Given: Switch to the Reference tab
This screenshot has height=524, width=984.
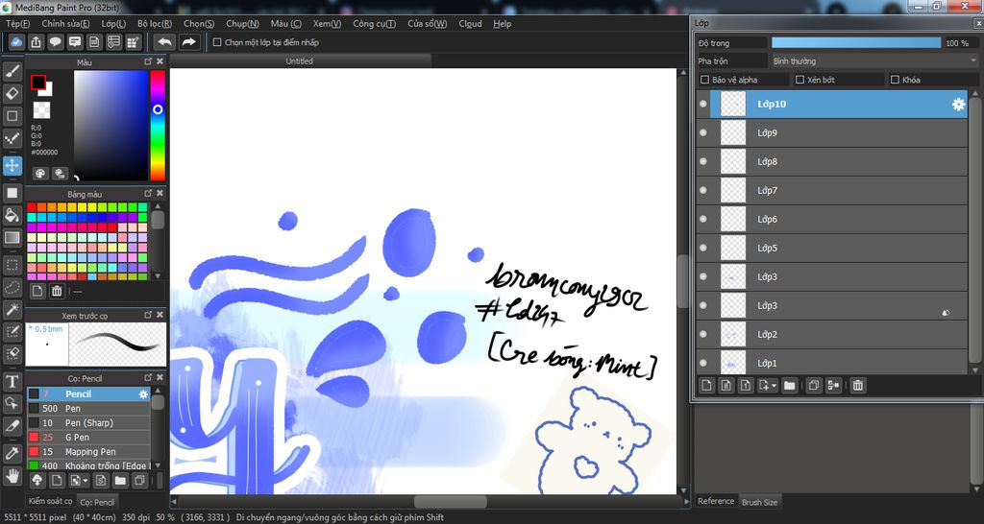Looking at the screenshot, I should click(716, 501).
